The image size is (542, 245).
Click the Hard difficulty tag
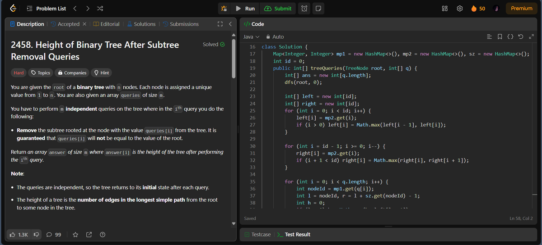click(19, 73)
